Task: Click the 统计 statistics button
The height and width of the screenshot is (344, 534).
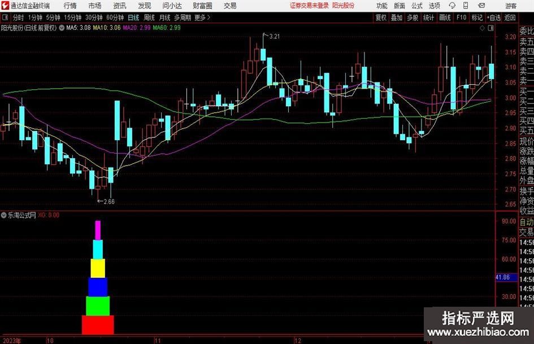Action: [428, 18]
